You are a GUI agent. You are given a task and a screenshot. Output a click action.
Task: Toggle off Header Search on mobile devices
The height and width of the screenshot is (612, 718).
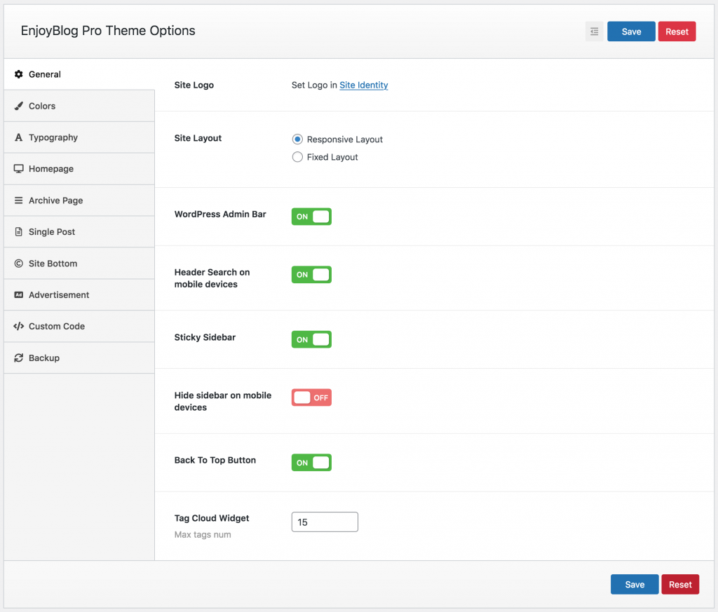click(x=311, y=274)
